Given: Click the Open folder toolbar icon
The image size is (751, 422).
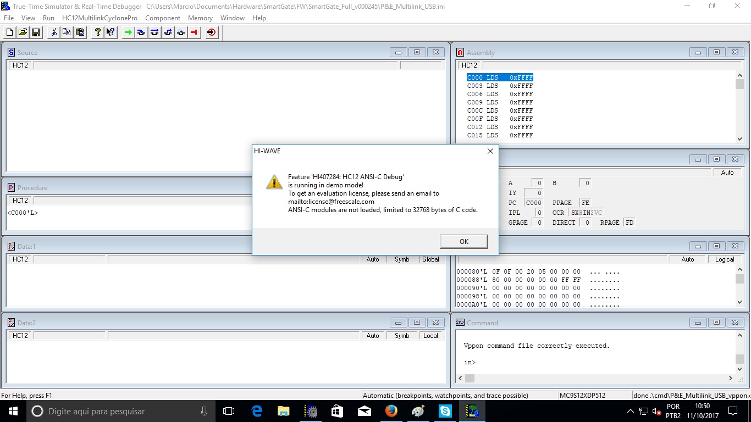Looking at the screenshot, I should (x=23, y=32).
